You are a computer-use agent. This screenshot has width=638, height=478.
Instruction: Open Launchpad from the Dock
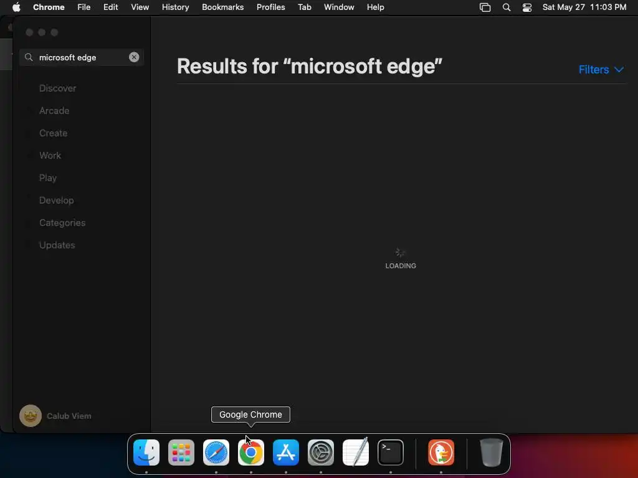click(181, 452)
